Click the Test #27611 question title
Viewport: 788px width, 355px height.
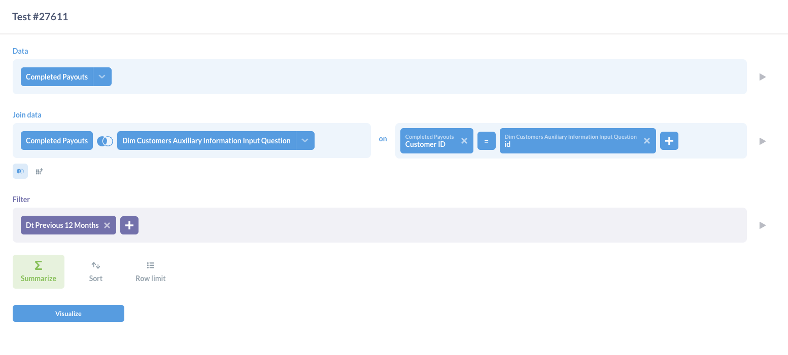point(41,16)
